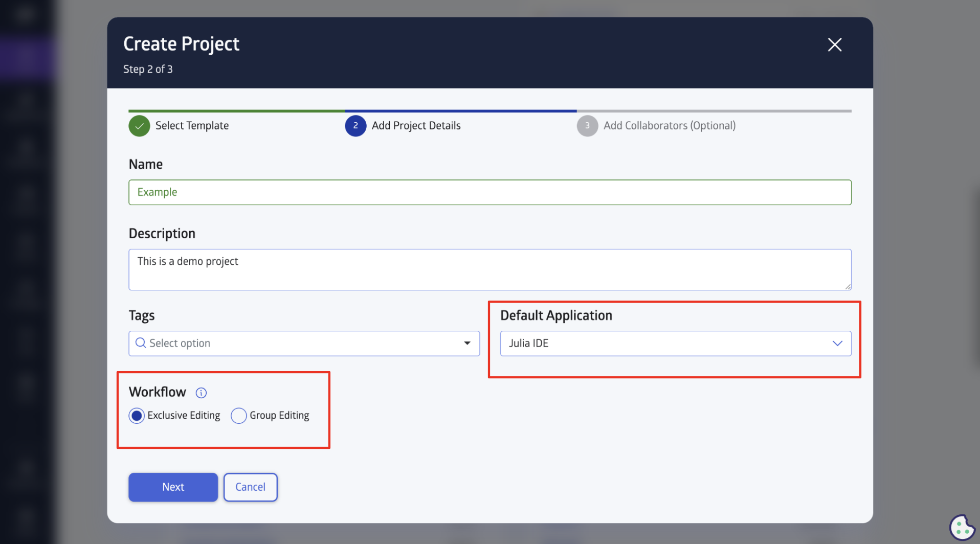Image resolution: width=980 pixels, height=544 pixels.
Task: Click the "Create Project" title
Action: pos(181,44)
